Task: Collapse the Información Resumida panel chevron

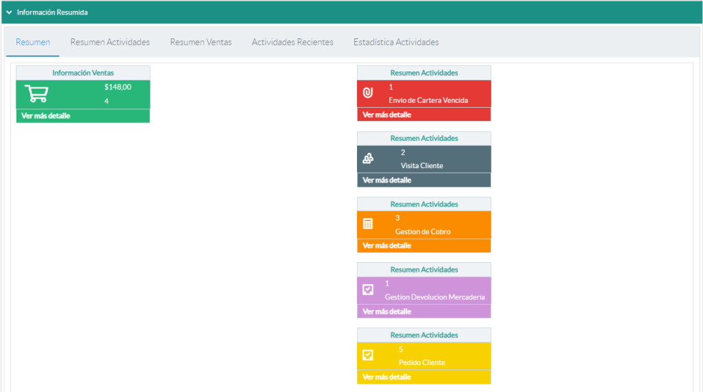Action: 9,12
